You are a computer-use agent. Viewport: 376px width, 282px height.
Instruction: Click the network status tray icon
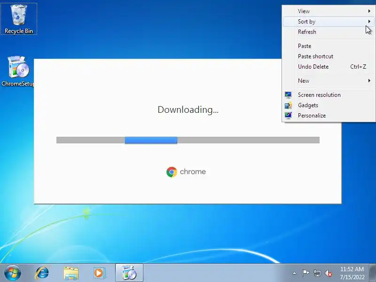317,273
